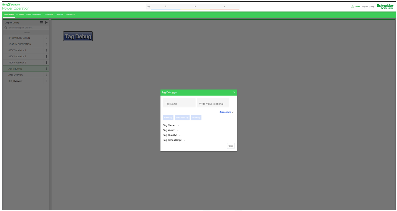Viewport: 397px width, 211px height.
Task: Go to the LIVE DATA tab
Action: (x=48, y=15)
